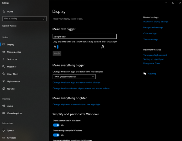Open the 100% (Recommended) scaling dropdown
The height and width of the screenshot is (141, 182).
(74, 77)
